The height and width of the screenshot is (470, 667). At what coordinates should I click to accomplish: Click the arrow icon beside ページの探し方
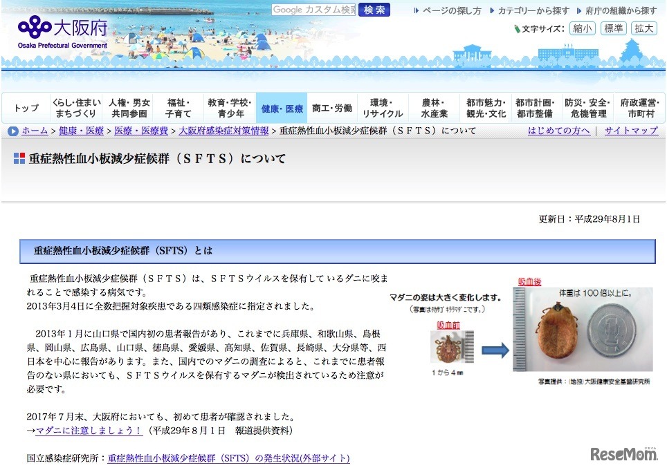tap(415, 10)
